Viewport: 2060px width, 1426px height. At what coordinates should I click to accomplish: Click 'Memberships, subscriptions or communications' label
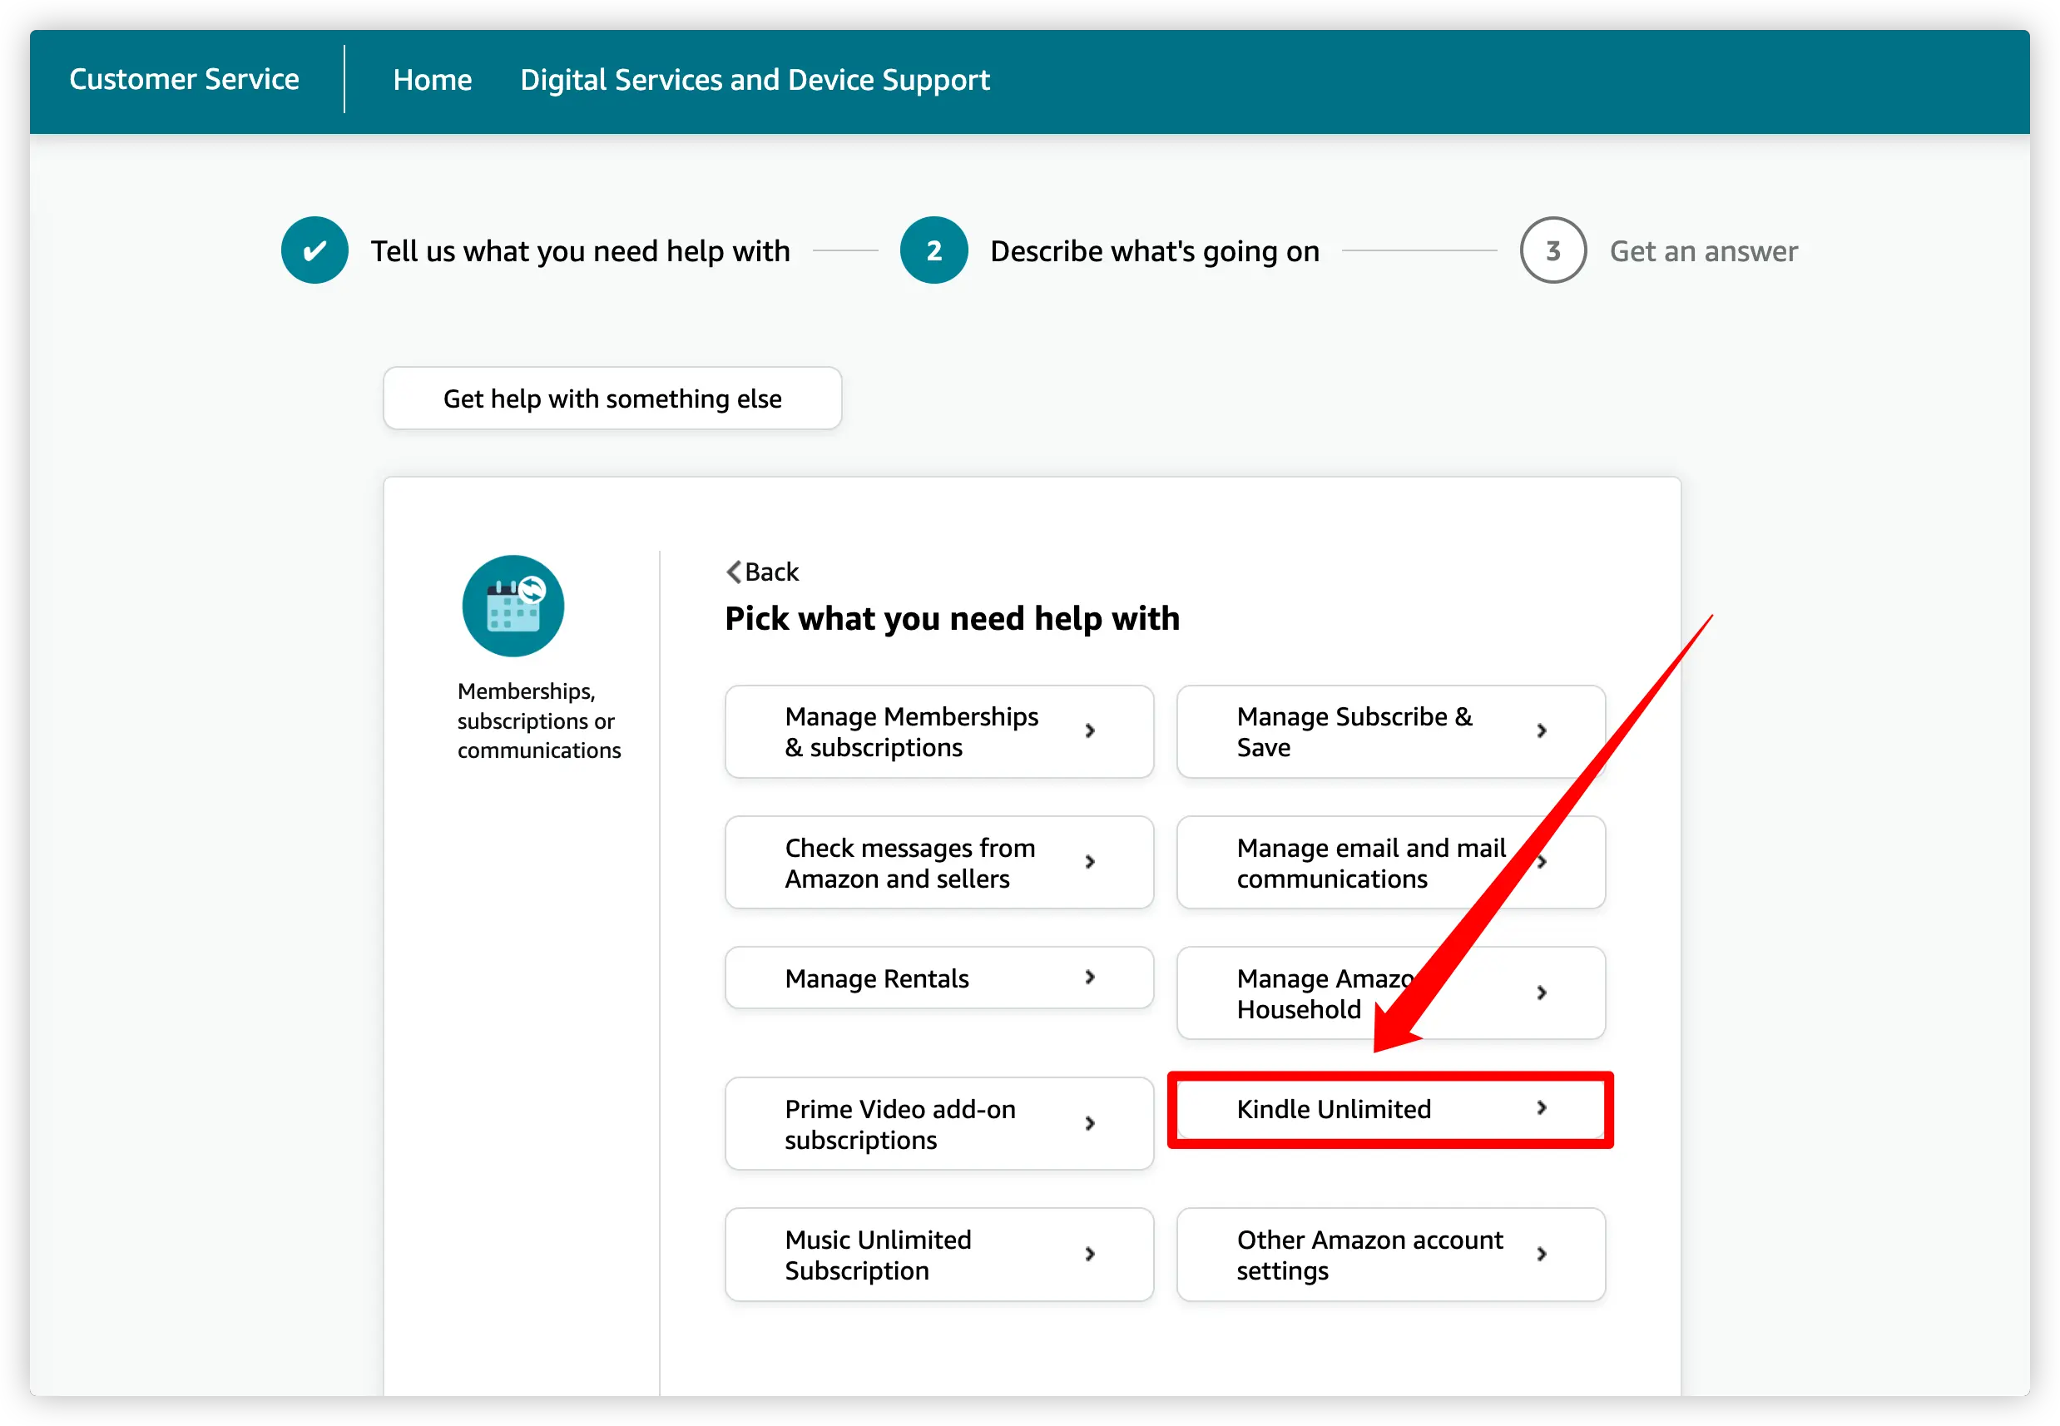click(x=538, y=720)
